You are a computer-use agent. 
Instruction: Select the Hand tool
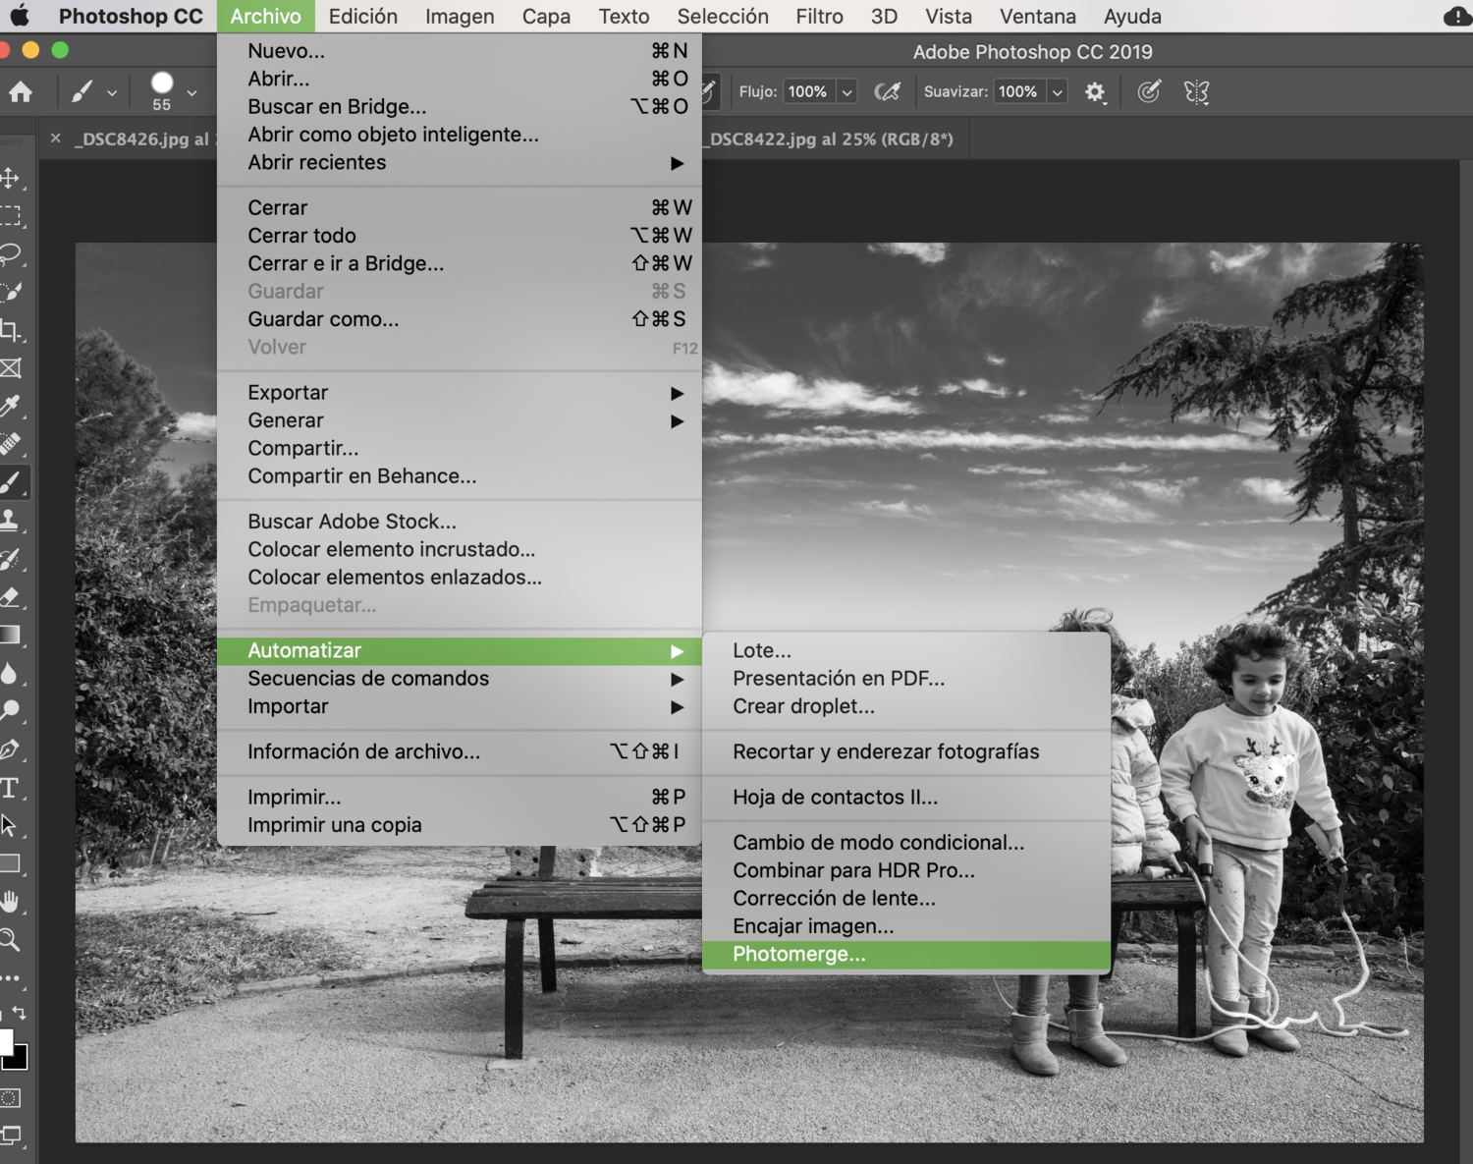click(x=11, y=902)
